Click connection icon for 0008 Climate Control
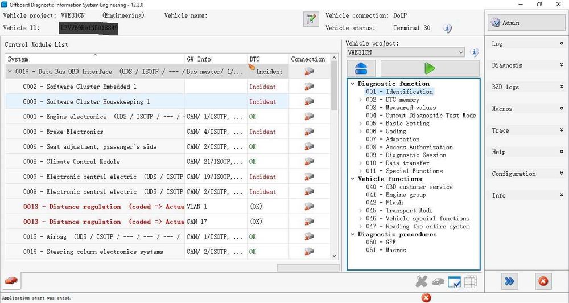The width and height of the screenshot is (569, 303). (309, 162)
